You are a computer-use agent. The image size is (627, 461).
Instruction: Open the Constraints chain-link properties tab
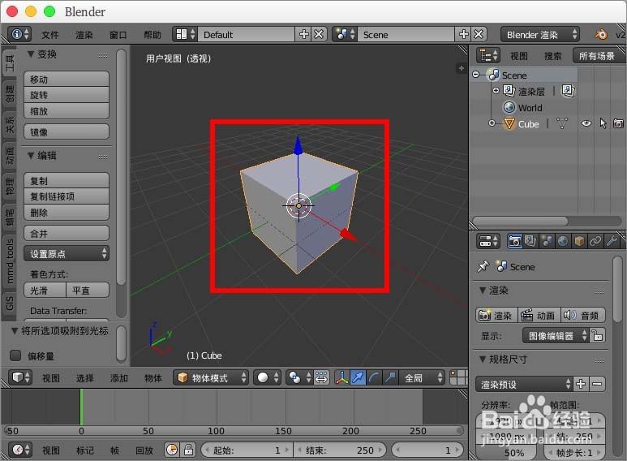[595, 241]
